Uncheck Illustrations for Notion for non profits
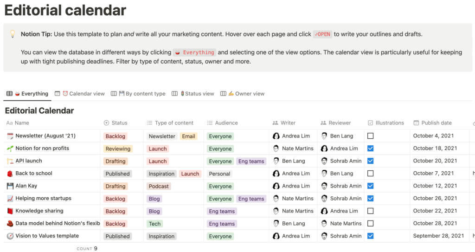 point(370,149)
